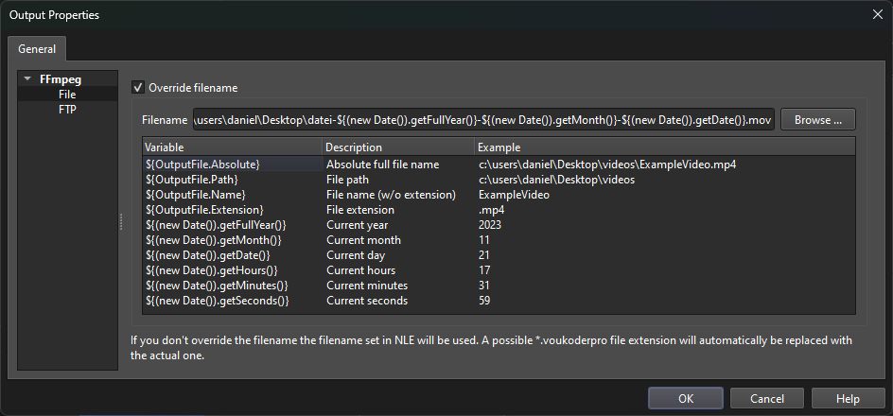This screenshot has width=893, height=416.
Task: Collapse the FFmpeg tree node
Action: 29,80
